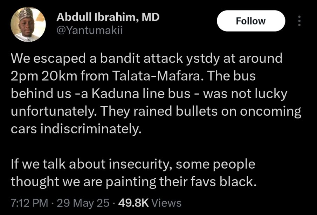The height and width of the screenshot is (215, 317).
Task: Select the paragraph about insecurity
Action: 133,173
